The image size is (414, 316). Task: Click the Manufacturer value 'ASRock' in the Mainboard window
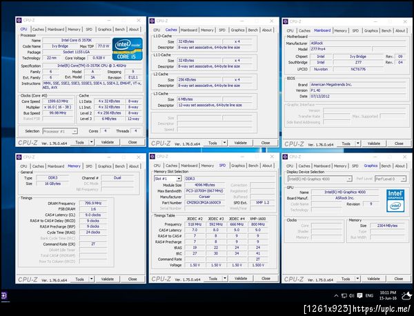coord(357,43)
